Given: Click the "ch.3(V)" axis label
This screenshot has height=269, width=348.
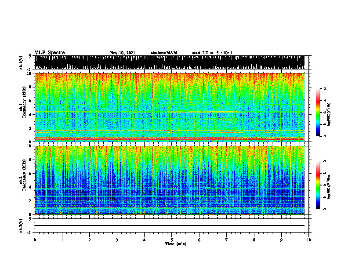Looking at the screenshot, I should pyautogui.click(x=21, y=225).
